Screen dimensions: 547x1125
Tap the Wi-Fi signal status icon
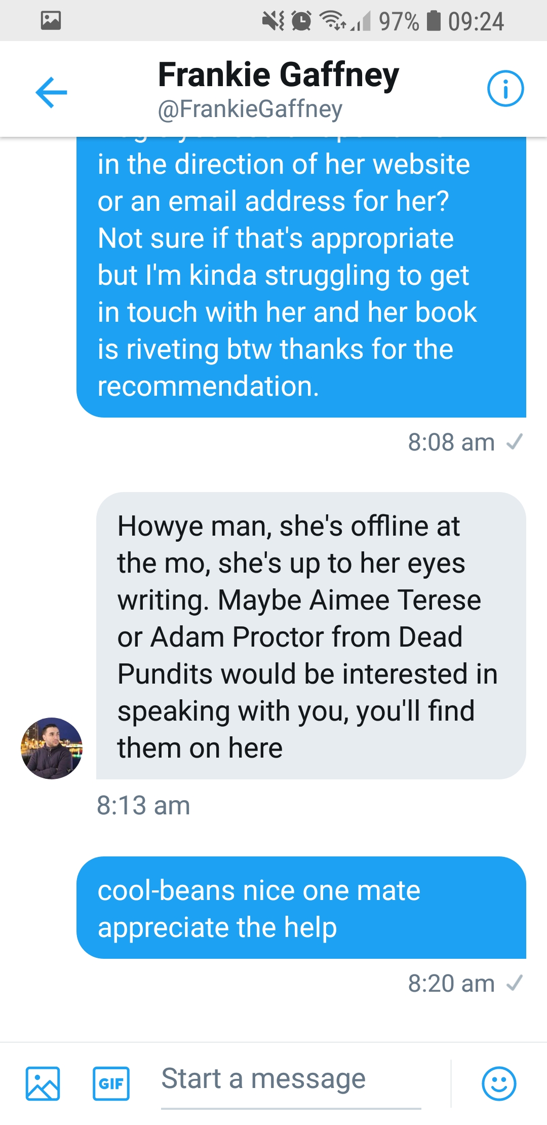[x=332, y=21]
